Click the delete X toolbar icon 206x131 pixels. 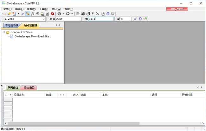coord(98,14)
